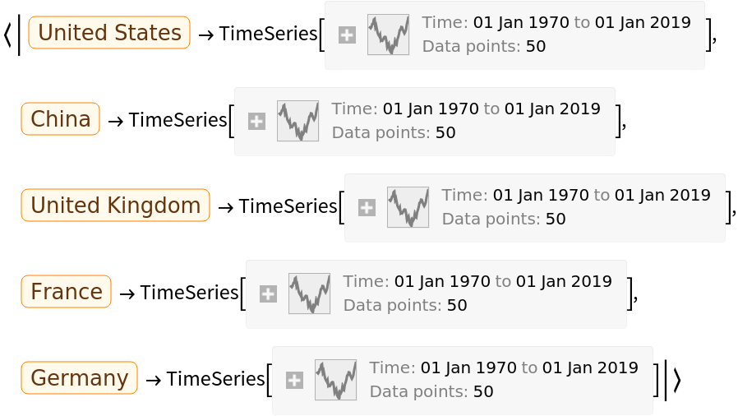Image resolution: width=738 pixels, height=416 pixels.
Task: Select the United States entity label
Action: [x=109, y=33]
